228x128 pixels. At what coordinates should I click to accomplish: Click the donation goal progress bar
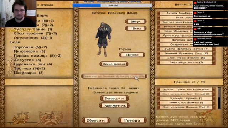[x=113, y=5]
